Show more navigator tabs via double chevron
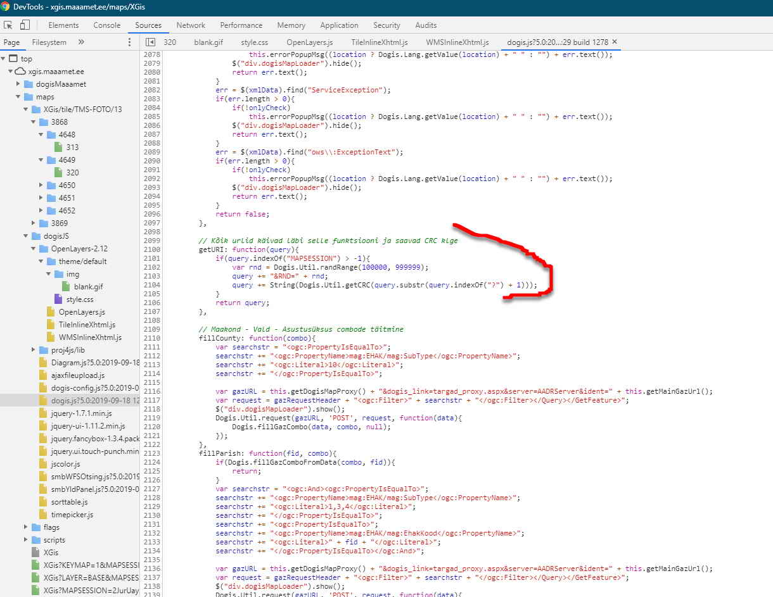 click(x=81, y=42)
